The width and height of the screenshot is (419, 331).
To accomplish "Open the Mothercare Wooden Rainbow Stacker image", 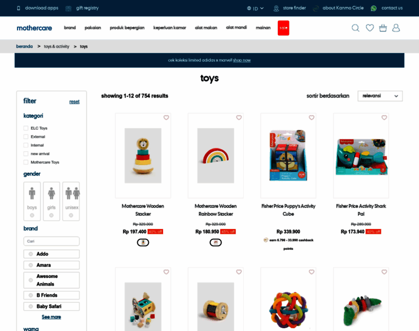I will point(216,156).
